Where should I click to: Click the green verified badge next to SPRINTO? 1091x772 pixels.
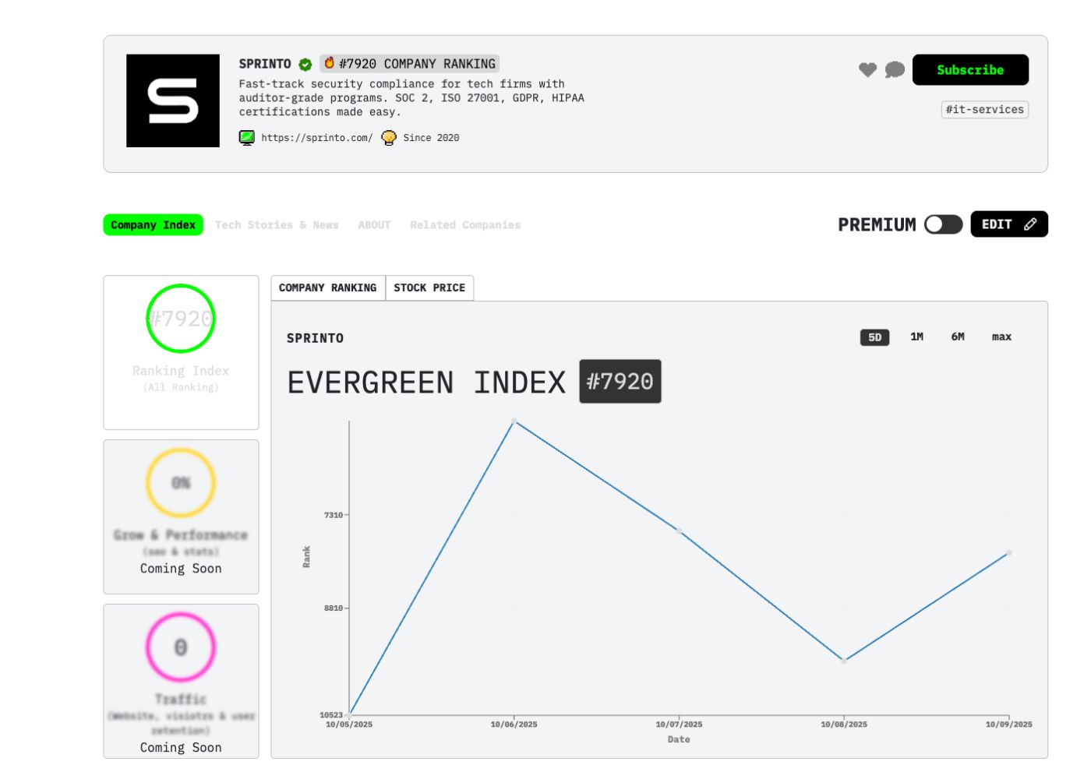coord(305,65)
